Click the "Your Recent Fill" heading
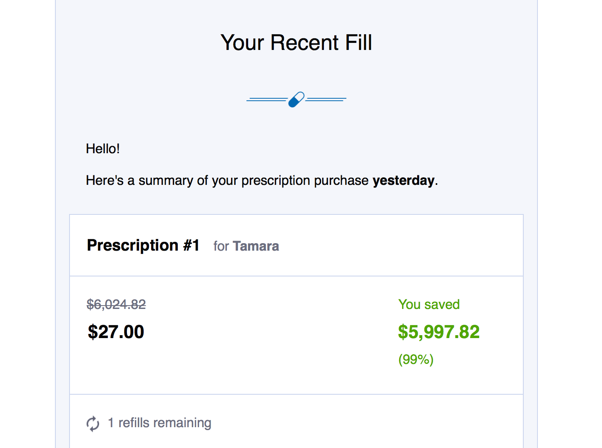Image resolution: width=602 pixels, height=448 pixels. pos(296,42)
